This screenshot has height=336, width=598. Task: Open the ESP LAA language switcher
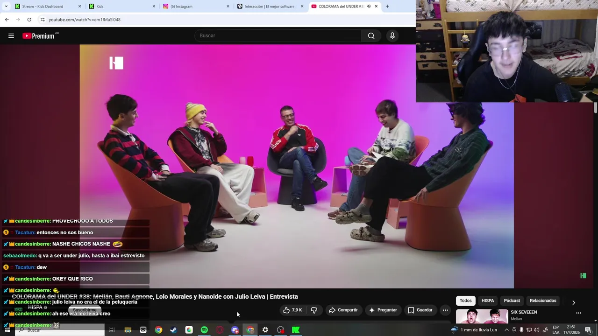coord(556,330)
